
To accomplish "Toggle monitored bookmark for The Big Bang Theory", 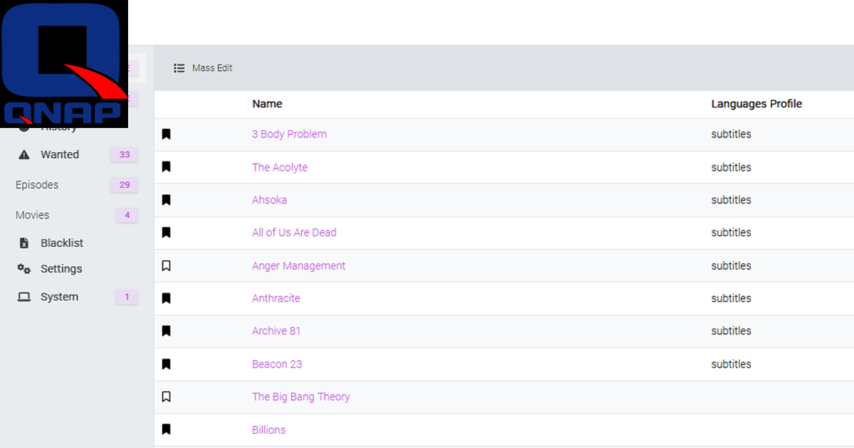I will coord(167,397).
